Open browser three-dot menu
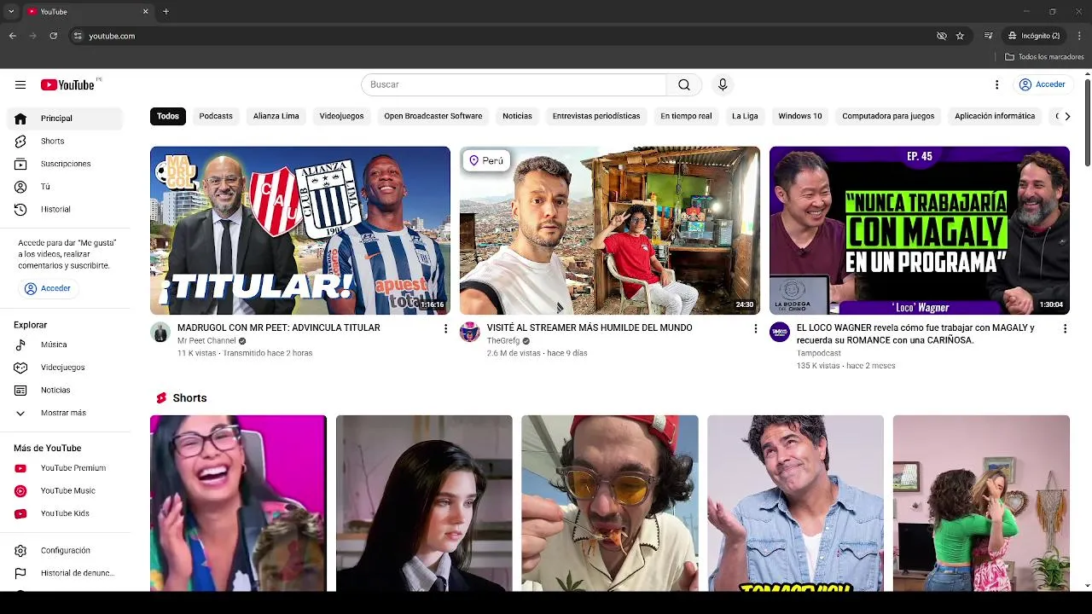Image resolution: width=1092 pixels, height=614 pixels. (1079, 36)
